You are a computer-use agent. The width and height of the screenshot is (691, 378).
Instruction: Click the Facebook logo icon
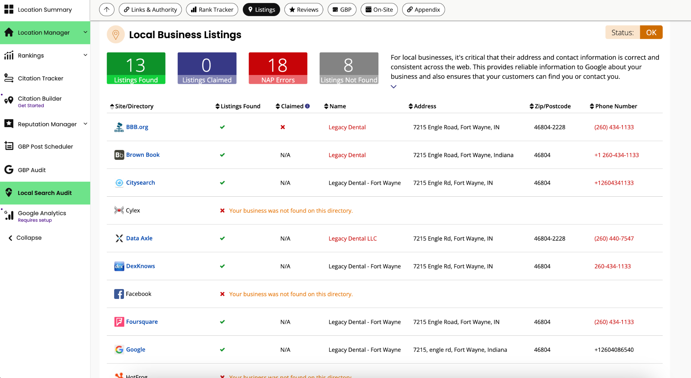119,294
